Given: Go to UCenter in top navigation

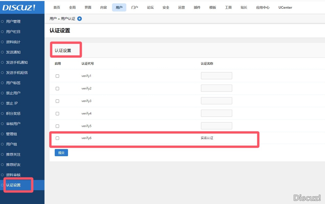Looking at the screenshot, I should (x=285, y=7).
